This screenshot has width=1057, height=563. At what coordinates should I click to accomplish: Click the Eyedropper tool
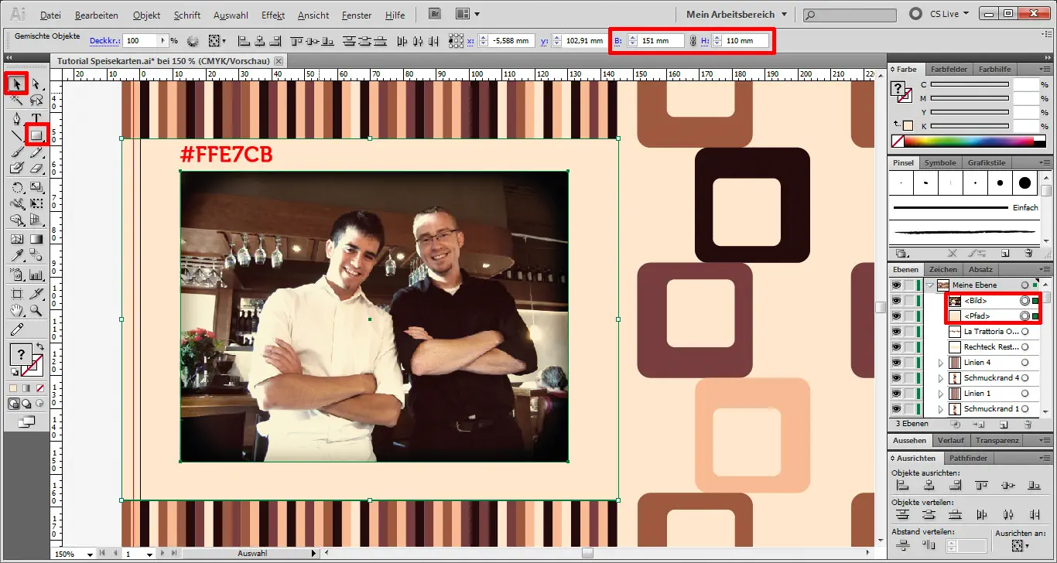[x=16, y=254]
